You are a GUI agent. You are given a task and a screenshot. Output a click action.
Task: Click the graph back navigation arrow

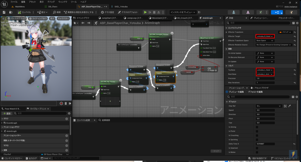point(83,23)
